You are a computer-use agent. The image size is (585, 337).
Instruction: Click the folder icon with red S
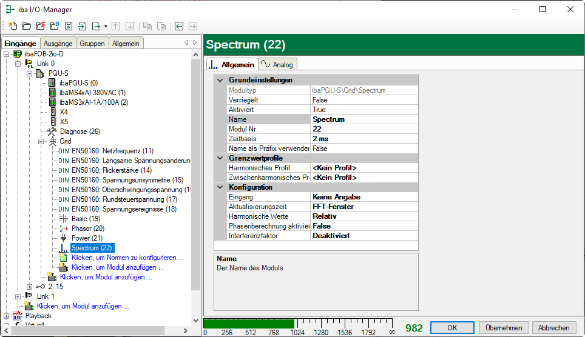40,26
